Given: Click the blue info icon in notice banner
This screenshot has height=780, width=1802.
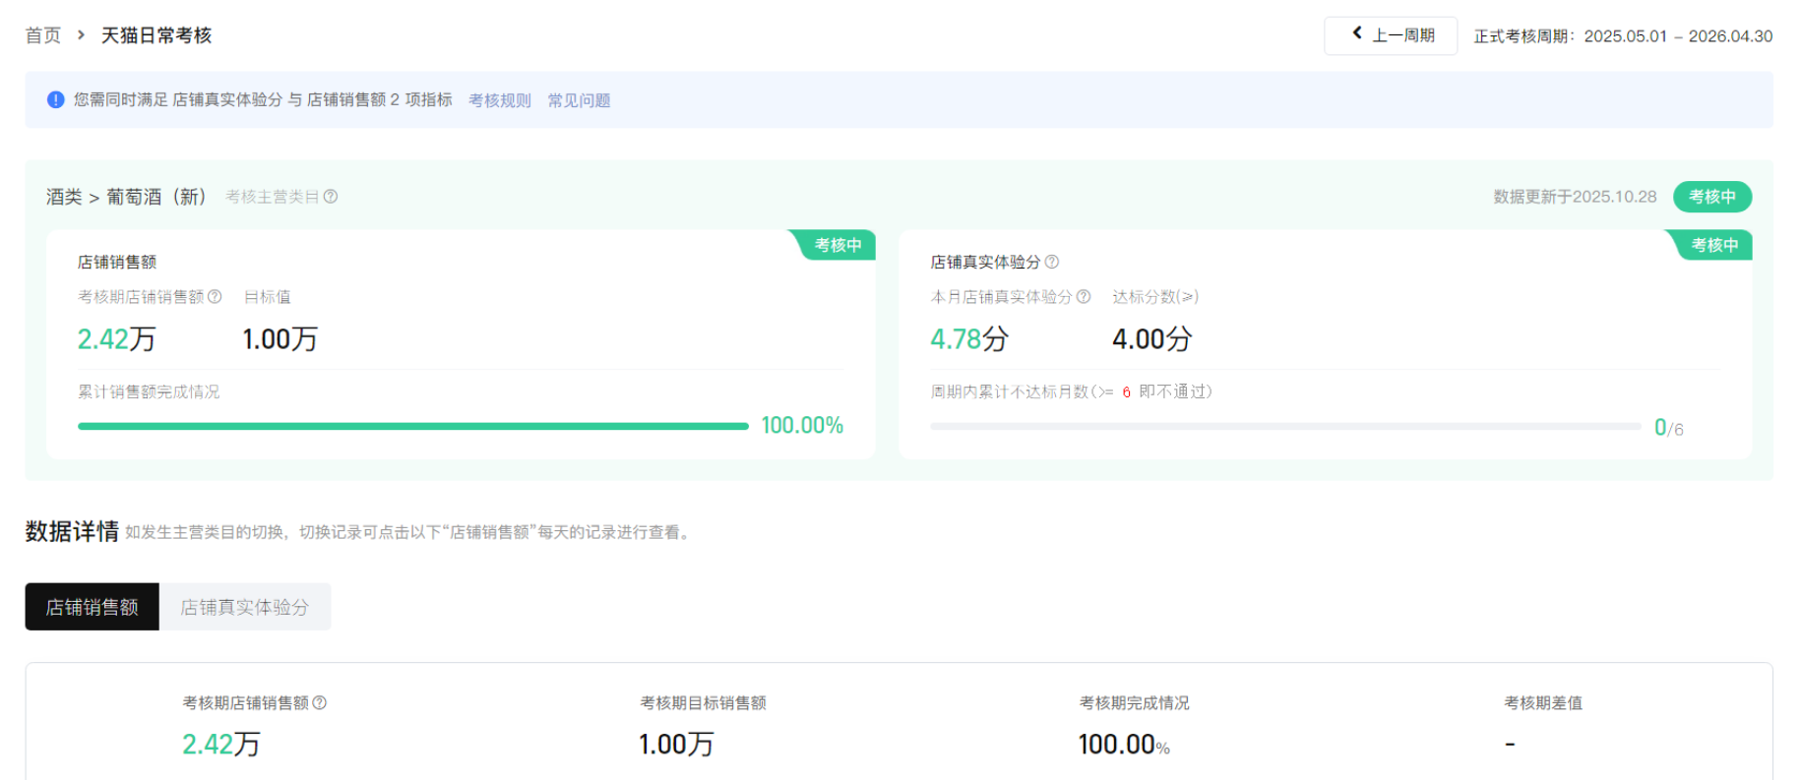Looking at the screenshot, I should click(56, 99).
